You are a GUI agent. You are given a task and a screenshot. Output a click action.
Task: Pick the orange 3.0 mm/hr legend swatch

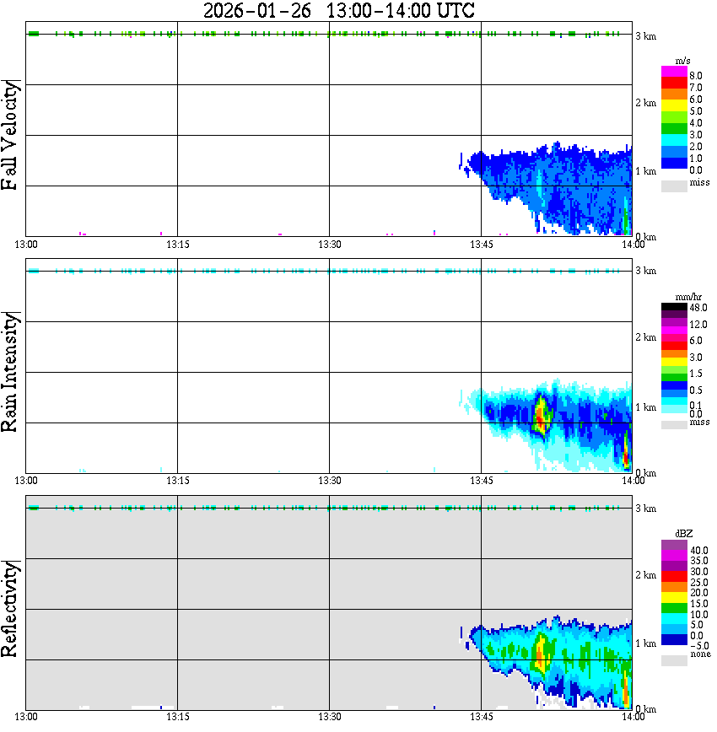point(674,353)
